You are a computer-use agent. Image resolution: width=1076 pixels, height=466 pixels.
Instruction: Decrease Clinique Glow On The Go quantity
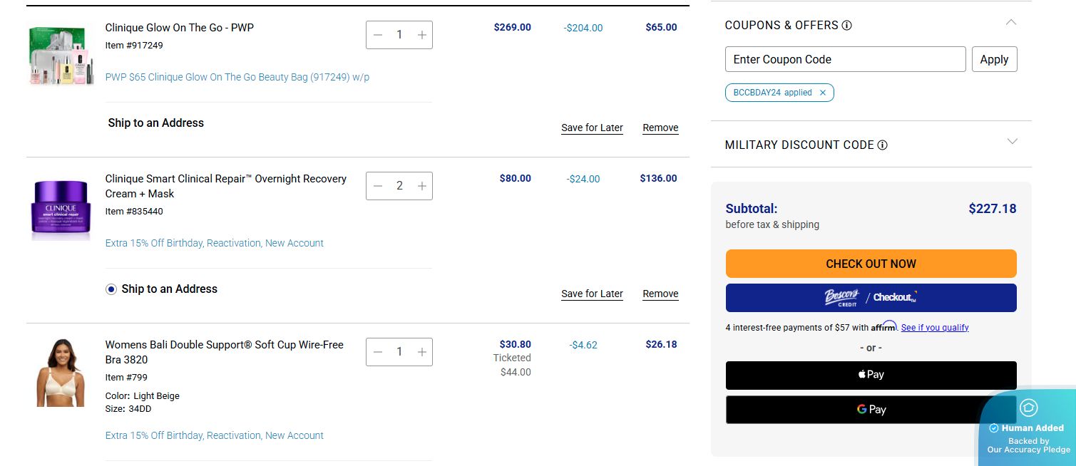click(378, 35)
